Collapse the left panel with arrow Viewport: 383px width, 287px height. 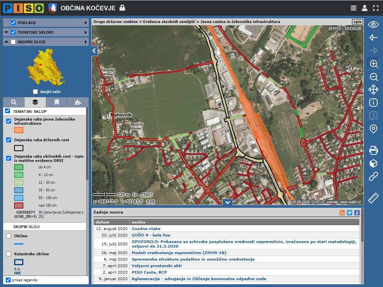95,50
